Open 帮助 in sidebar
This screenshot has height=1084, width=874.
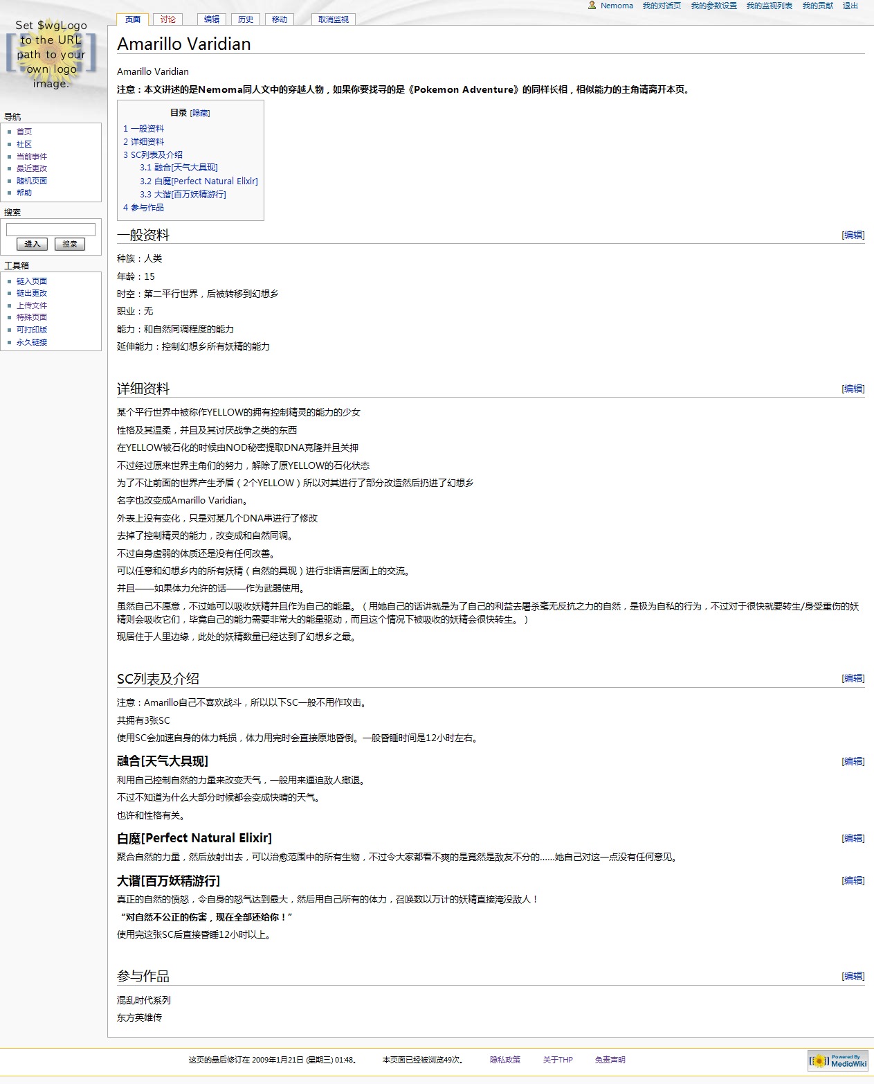(24, 193)
